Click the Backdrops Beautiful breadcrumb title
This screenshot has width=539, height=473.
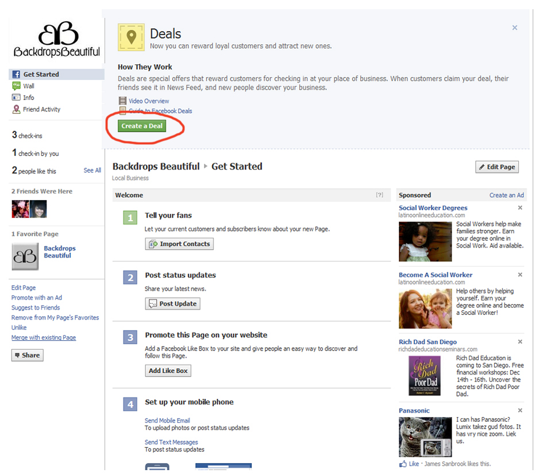pyautogui.click(x=156, y=166)
